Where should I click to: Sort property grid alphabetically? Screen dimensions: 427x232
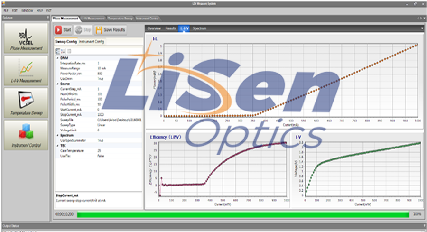tap(63, 51)
